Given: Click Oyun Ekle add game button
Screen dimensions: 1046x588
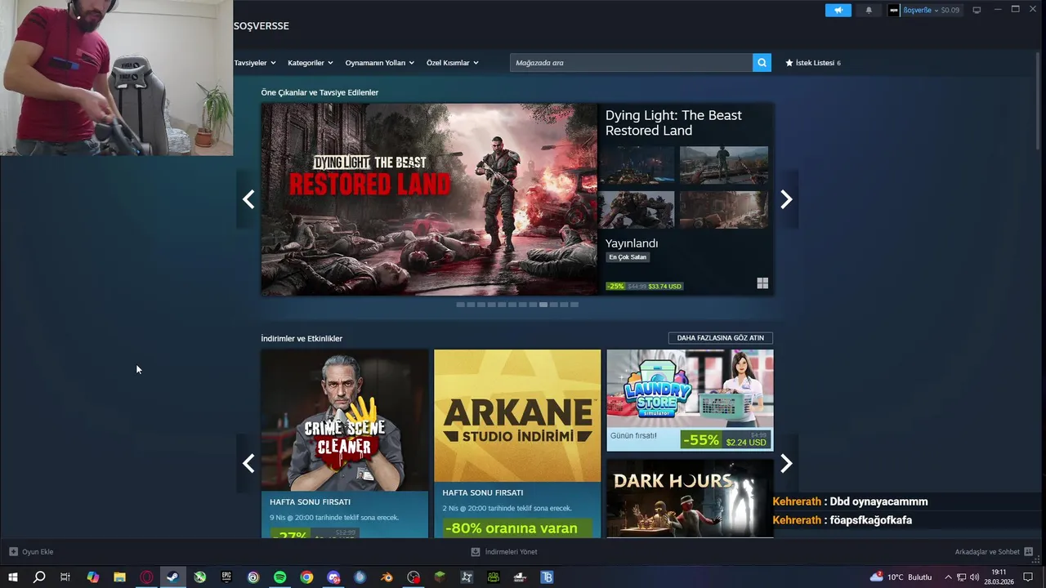Looking at the screenshot, I should pos(31,552).
